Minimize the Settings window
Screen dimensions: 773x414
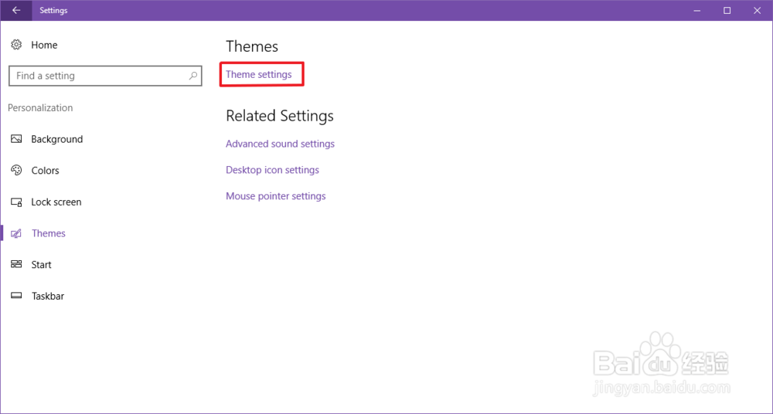pyautogui.click(x=696, y=10)
